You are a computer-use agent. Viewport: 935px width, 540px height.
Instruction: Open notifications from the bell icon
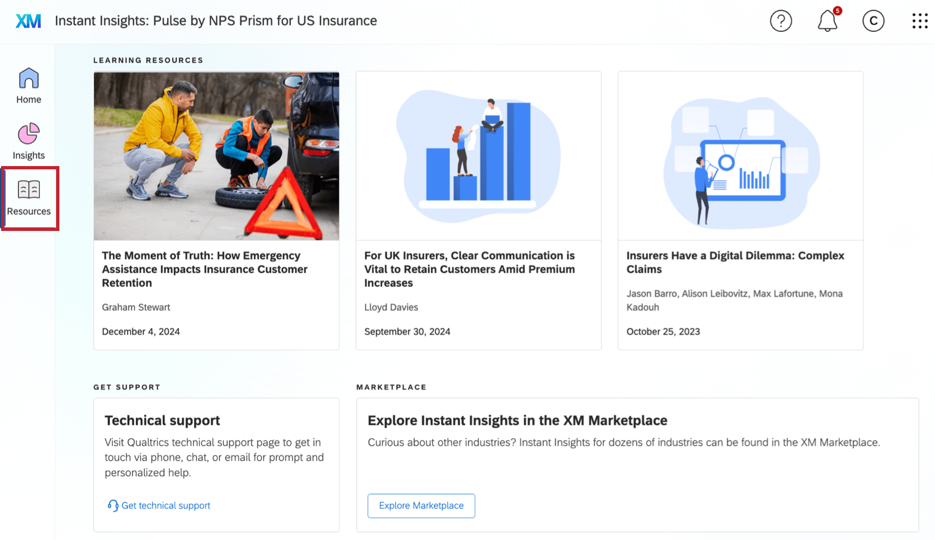point(827,21)
